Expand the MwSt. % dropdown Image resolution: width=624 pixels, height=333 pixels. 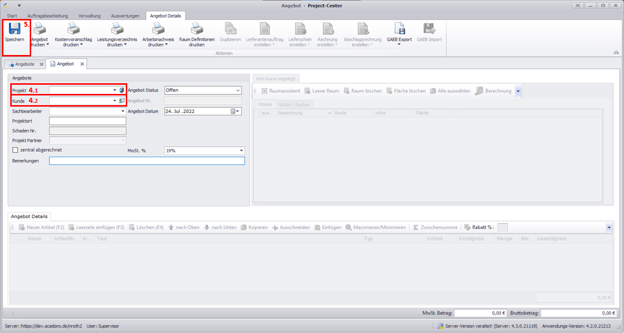point(241,151)
